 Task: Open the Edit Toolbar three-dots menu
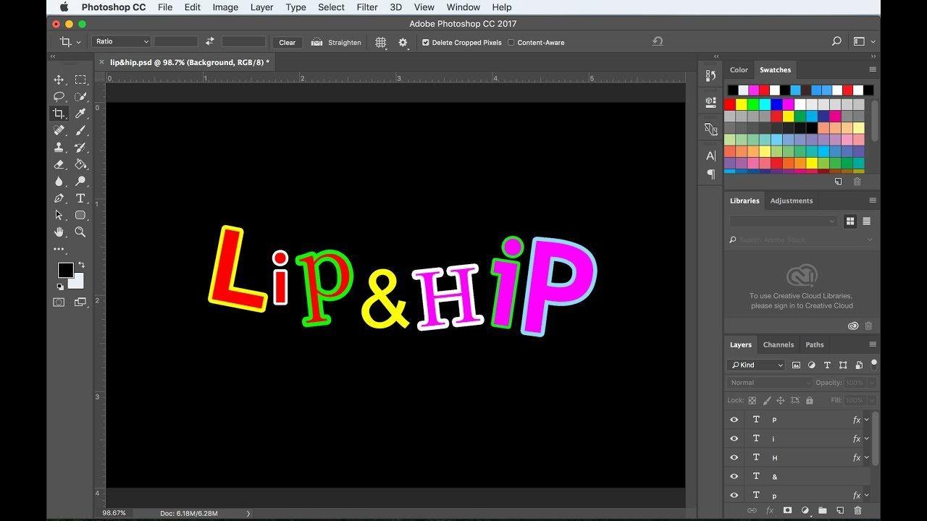tap(59, 249)
